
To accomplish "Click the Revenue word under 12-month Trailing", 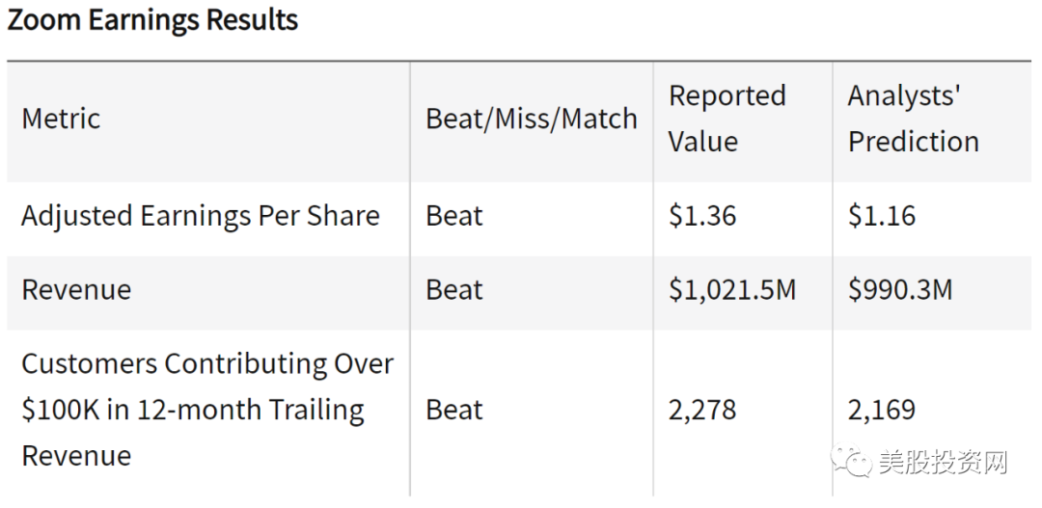I will 76,456.
